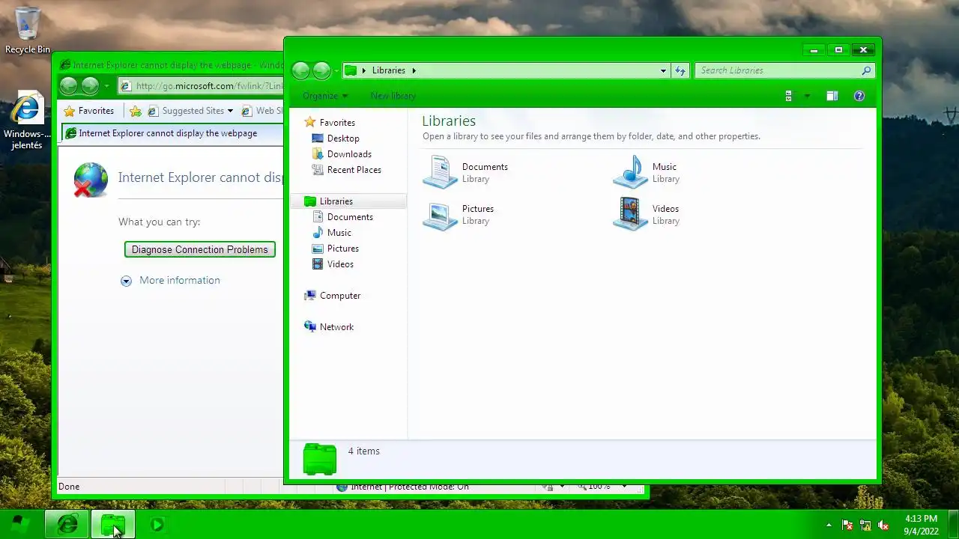959x539 pixels.
Task: Minimize the Libraries window
Action: click(814, 50)
